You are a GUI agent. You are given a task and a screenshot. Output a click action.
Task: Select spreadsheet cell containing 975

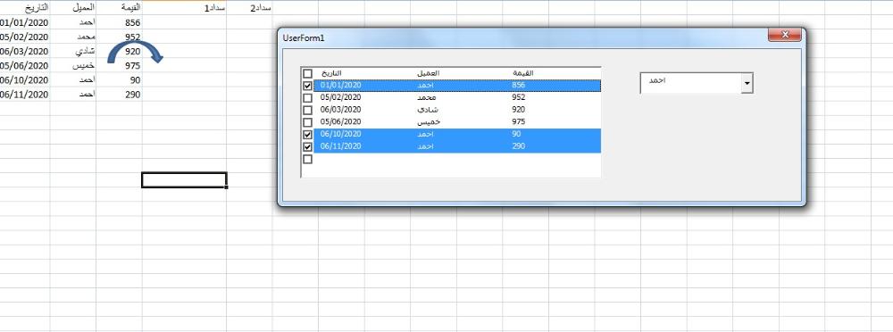coord(119,65)
